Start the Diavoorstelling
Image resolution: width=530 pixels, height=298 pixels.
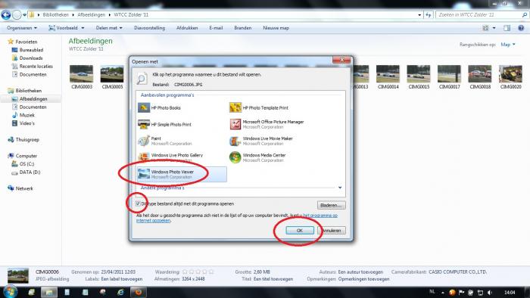coord(149,28)
